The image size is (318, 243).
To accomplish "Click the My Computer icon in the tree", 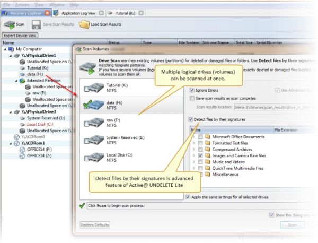I will point(11,49).
